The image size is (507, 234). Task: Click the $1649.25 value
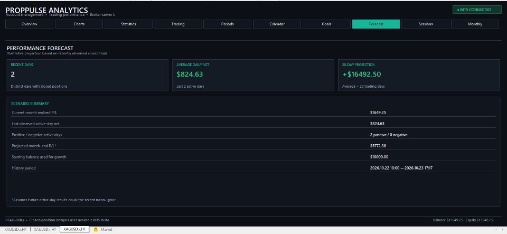point(378,113)
